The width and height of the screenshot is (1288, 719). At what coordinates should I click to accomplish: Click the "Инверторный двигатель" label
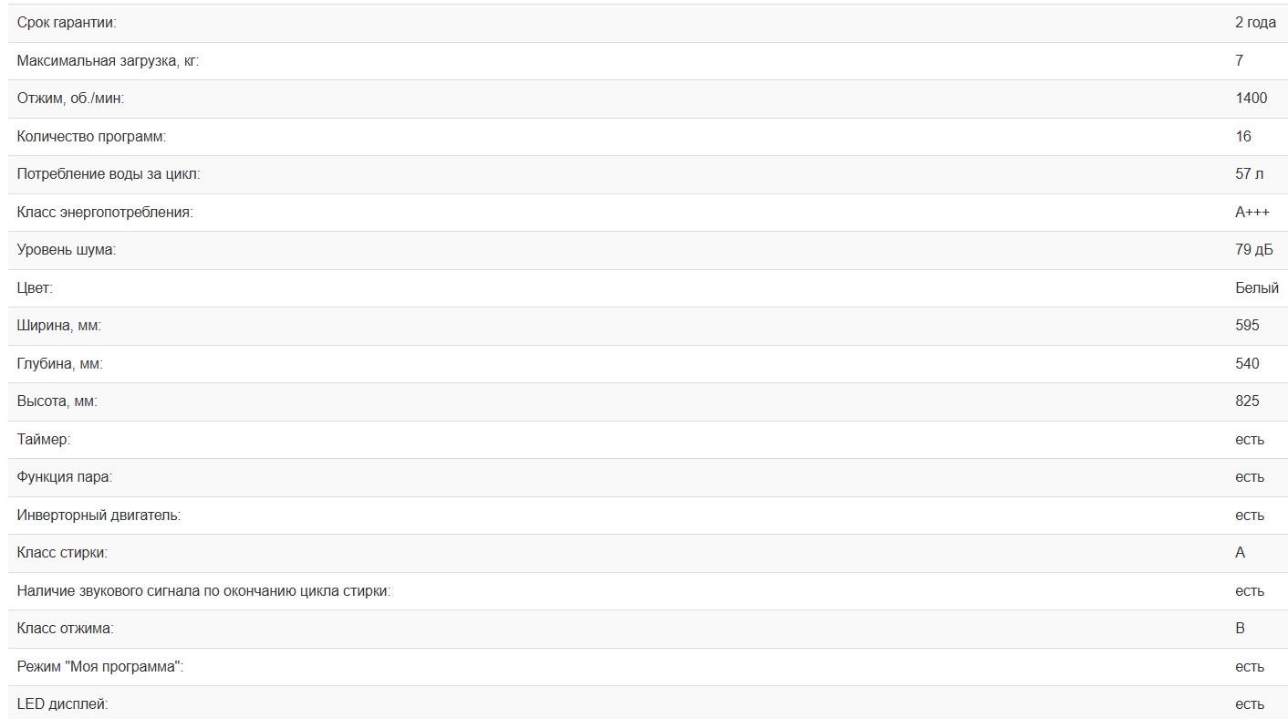(99, 516)
